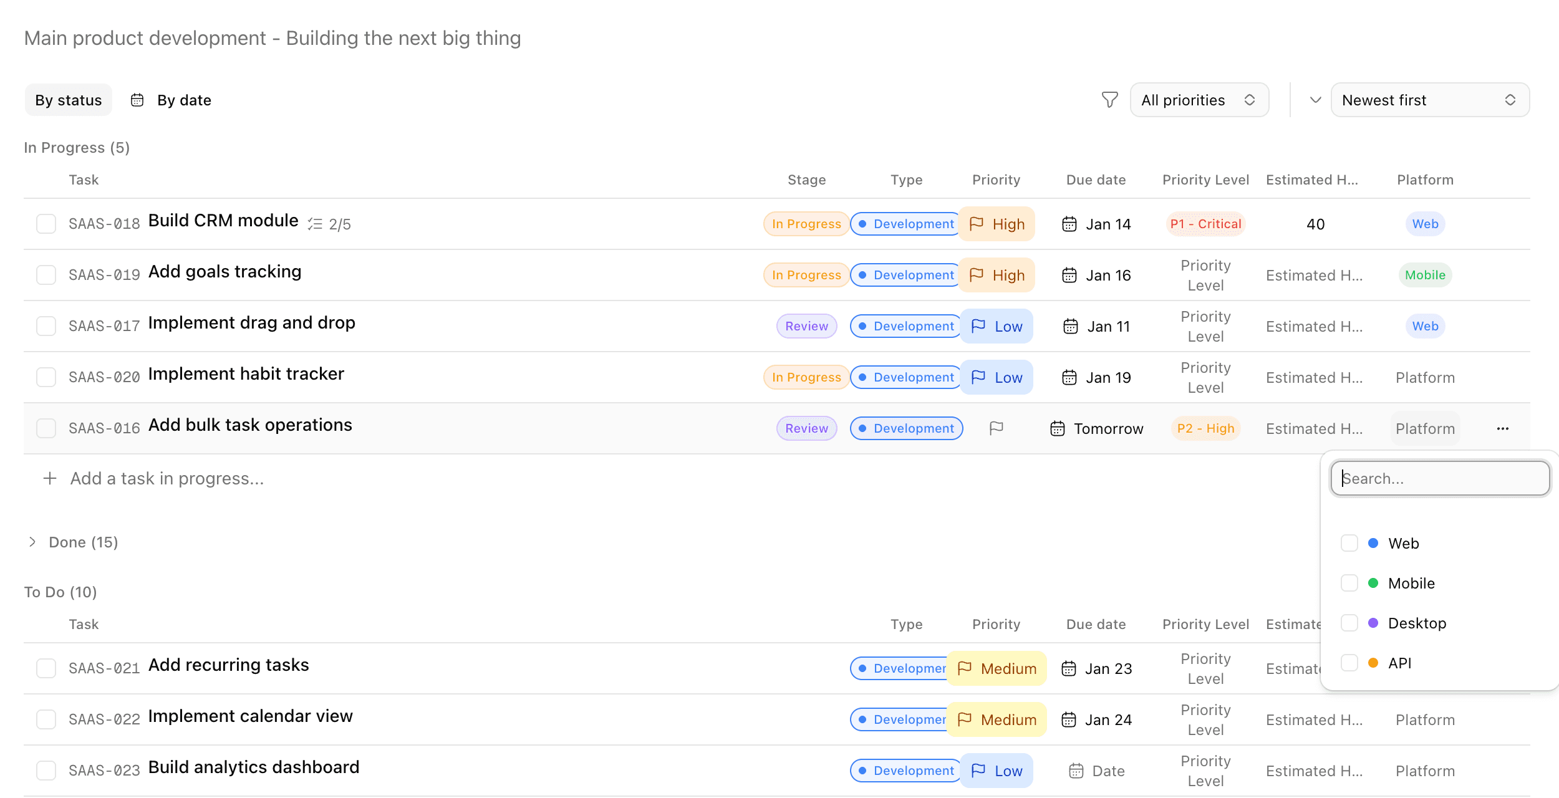Click the subtask checklist icon on Build CRM module
The image size is (1559, 798).
(316, 223)
